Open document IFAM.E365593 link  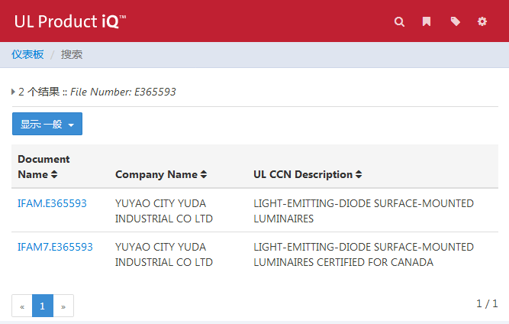pos(52,203)
